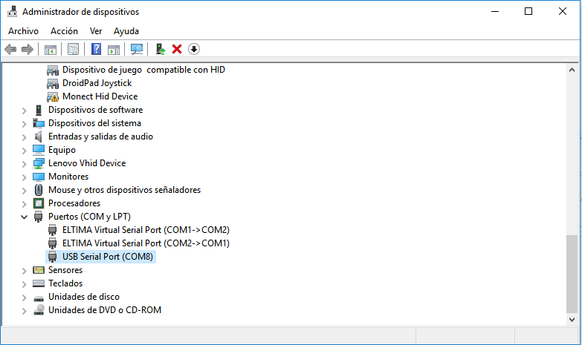
Task: Expand the Sensores node
Action: click(x=24, y=271)
